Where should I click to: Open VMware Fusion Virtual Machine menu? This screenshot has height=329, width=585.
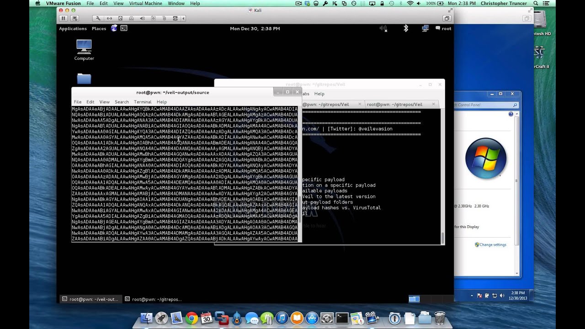point(145,3)
